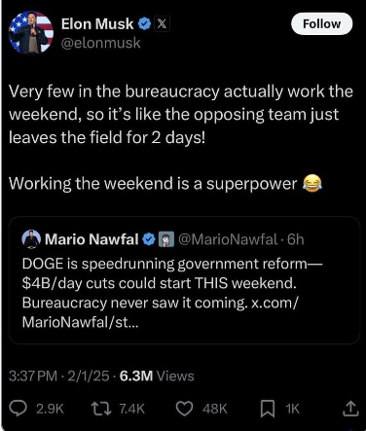Click the share upload icon
The height and width of the screenshot is (431, 366).
(x=350, y=409)
